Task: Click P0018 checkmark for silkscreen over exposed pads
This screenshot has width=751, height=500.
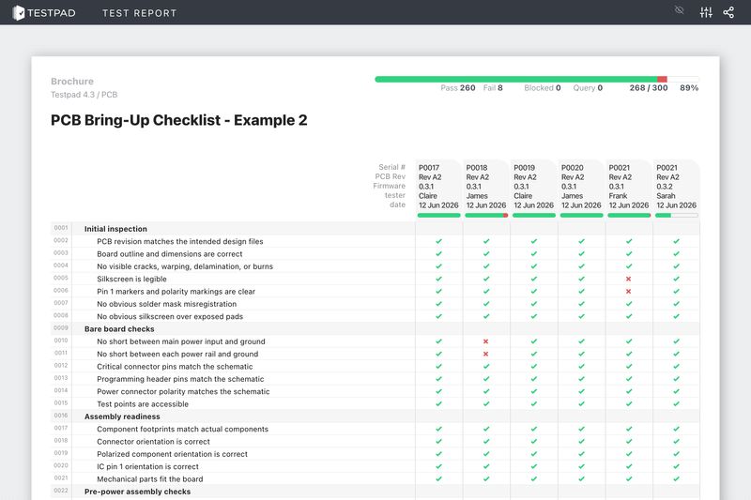Action: (486, 316)
